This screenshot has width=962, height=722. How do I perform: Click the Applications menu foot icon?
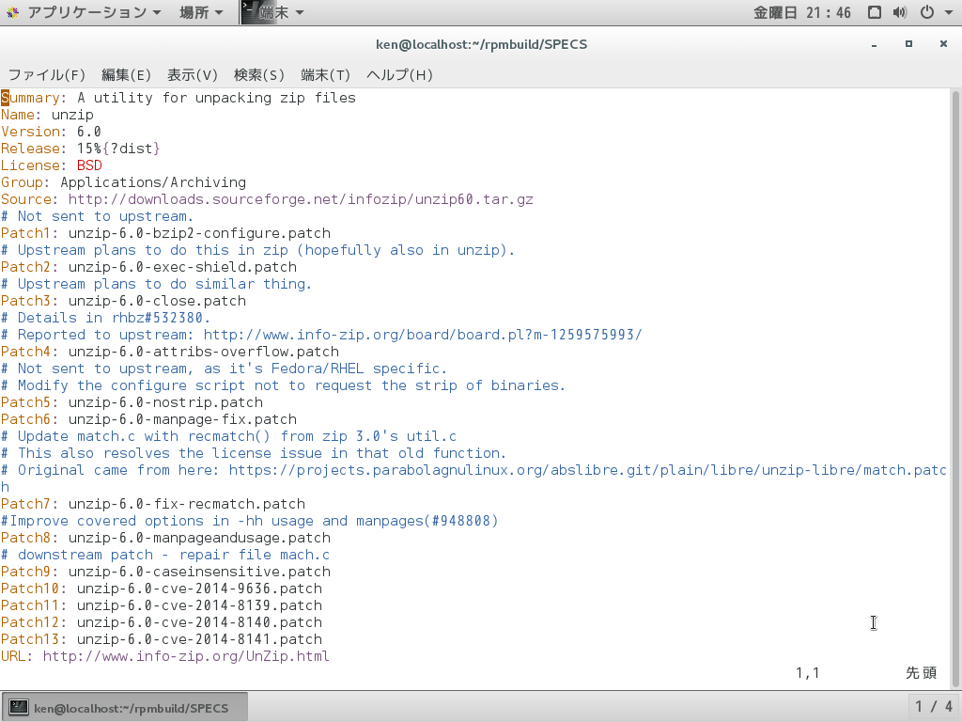(x=12, y=13)
